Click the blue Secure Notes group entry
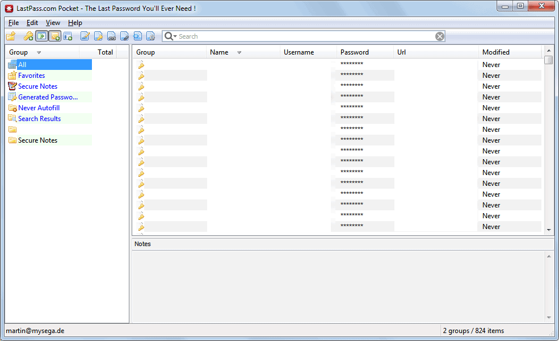 tap(49, 86)
